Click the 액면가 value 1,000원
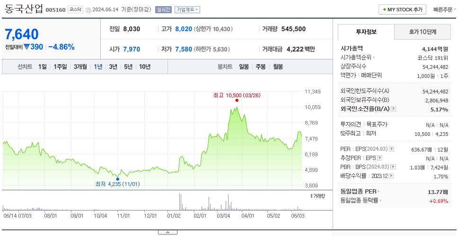The width and height of the screenshot is (458, 236). point(426,76)
